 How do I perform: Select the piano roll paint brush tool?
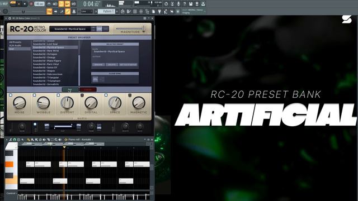(x=32, y=140)
